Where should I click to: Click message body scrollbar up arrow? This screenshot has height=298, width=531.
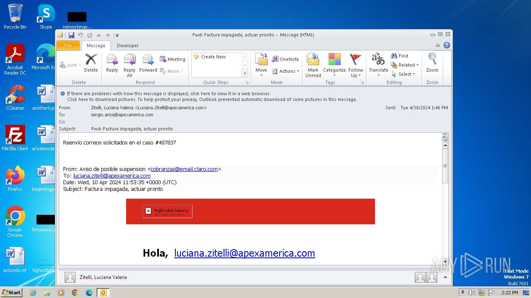pyautogui.click(x=445, y=145)
